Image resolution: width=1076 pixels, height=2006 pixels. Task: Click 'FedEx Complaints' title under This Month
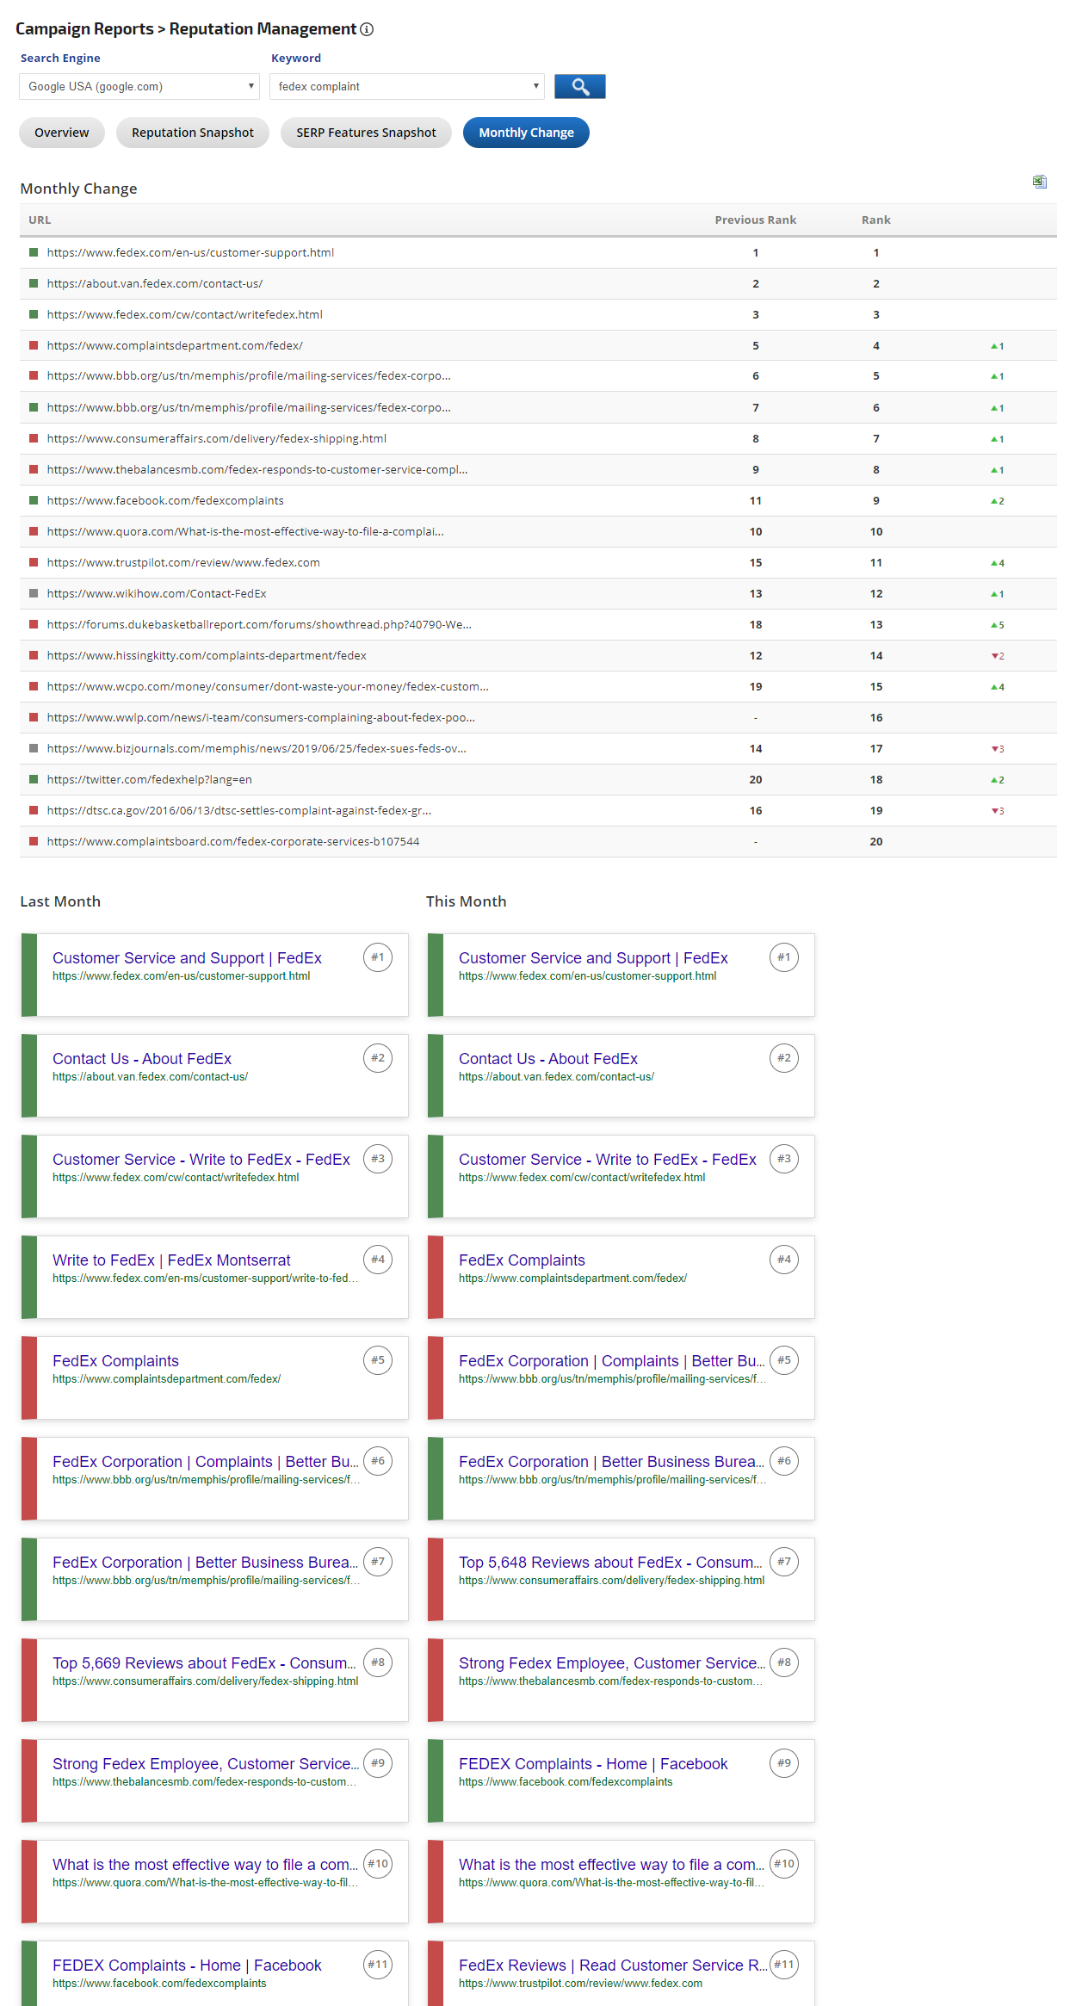click(x=522, y=1260)
